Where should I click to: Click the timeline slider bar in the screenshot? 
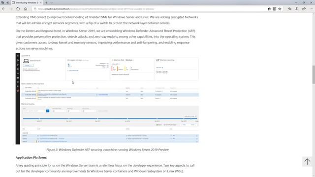[110, 118]
